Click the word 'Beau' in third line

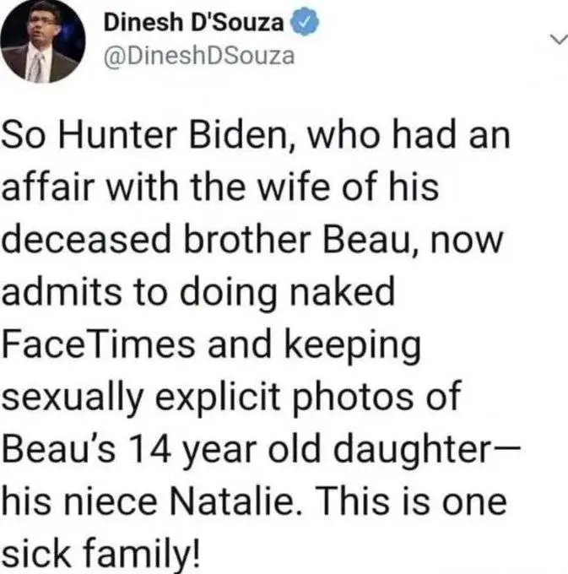353,240
